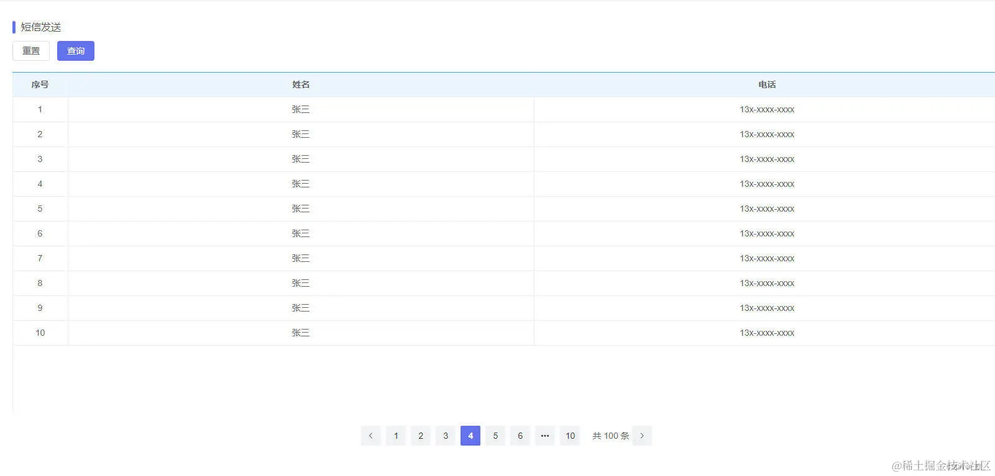Select the 张三 name in row 3
This screenshot has width=995, height=476.
click(x=301, y=159)
